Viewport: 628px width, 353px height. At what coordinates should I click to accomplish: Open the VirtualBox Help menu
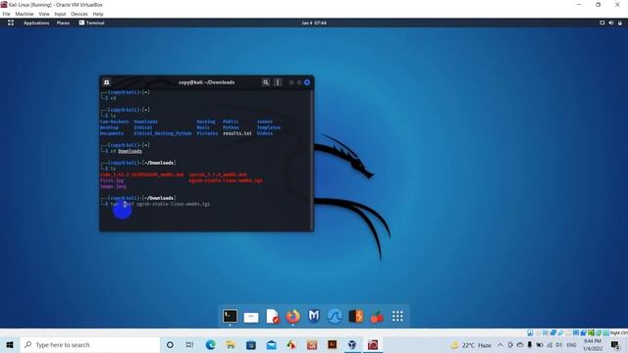pyautogui.click(x=98, y=14)
